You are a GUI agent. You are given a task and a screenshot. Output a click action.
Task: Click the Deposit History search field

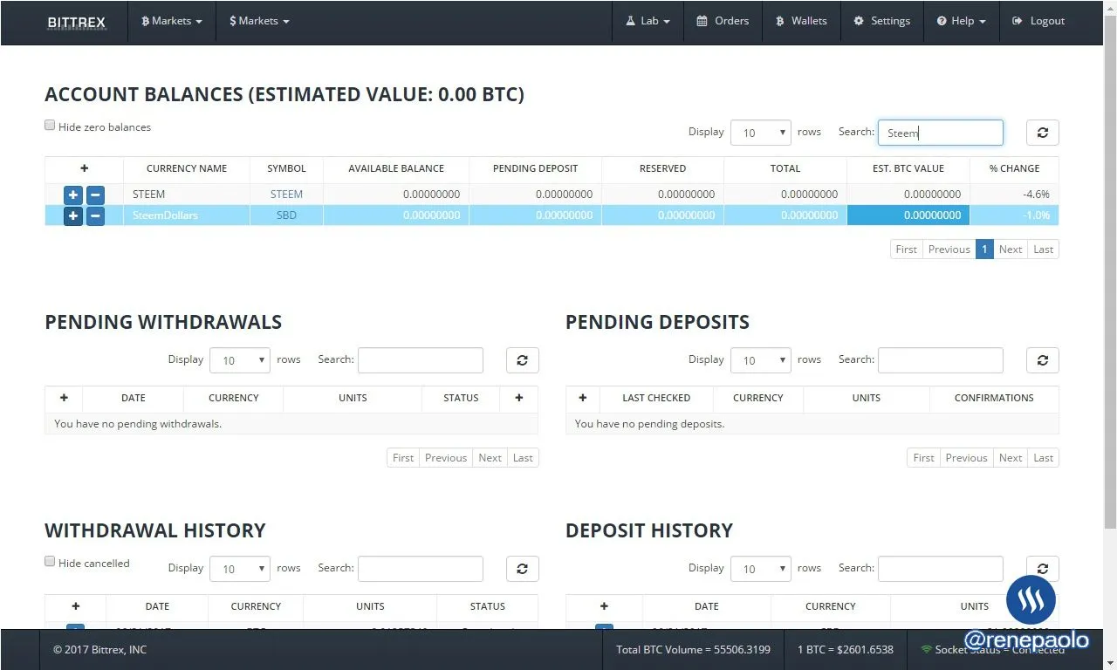click(941, 569)
